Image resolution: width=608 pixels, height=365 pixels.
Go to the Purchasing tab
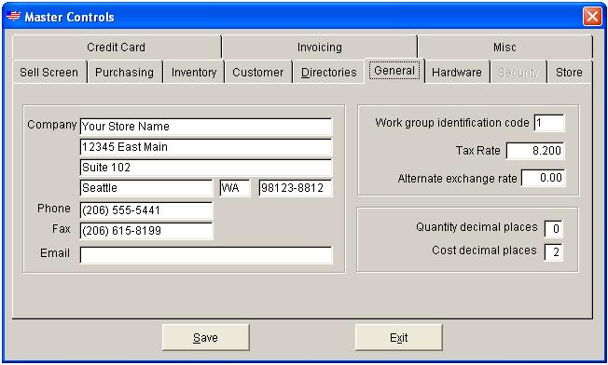(124, 73)
